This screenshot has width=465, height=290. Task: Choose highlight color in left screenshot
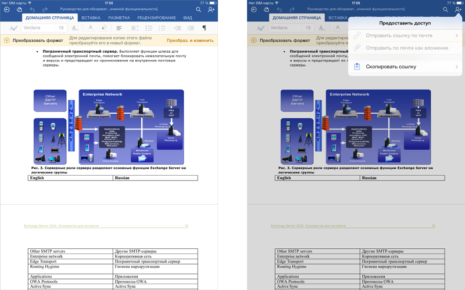pyautogui.click(x=103, y=28)
